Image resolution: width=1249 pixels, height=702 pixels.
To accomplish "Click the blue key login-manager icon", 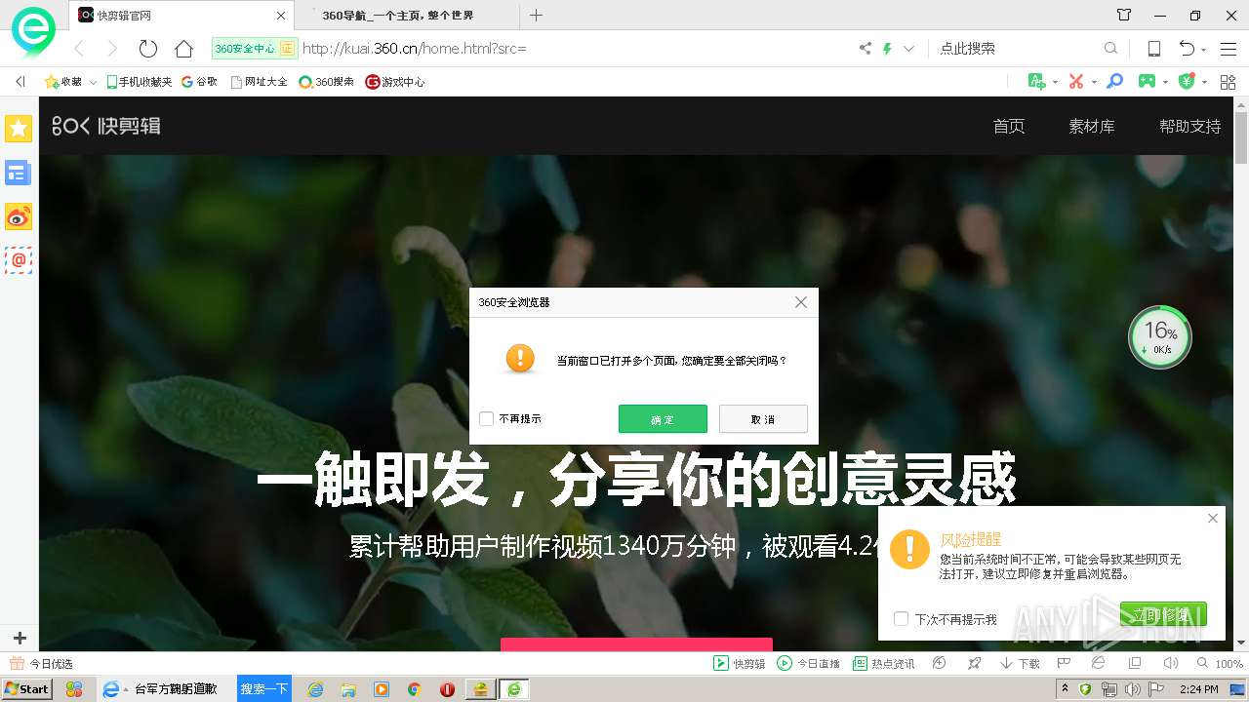I will (1114, 82).
